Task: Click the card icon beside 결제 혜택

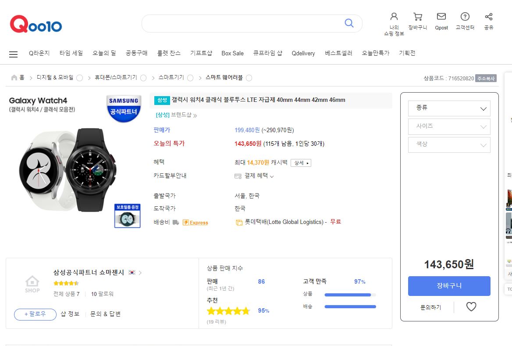Action: [238, 176]
